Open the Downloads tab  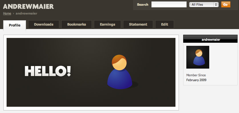coord(44,24)
